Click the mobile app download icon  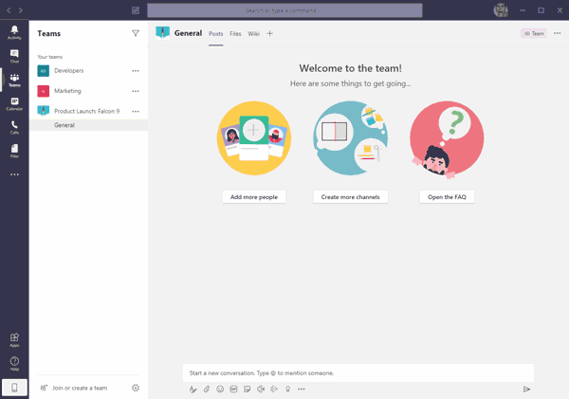click(x=14, y=388)
